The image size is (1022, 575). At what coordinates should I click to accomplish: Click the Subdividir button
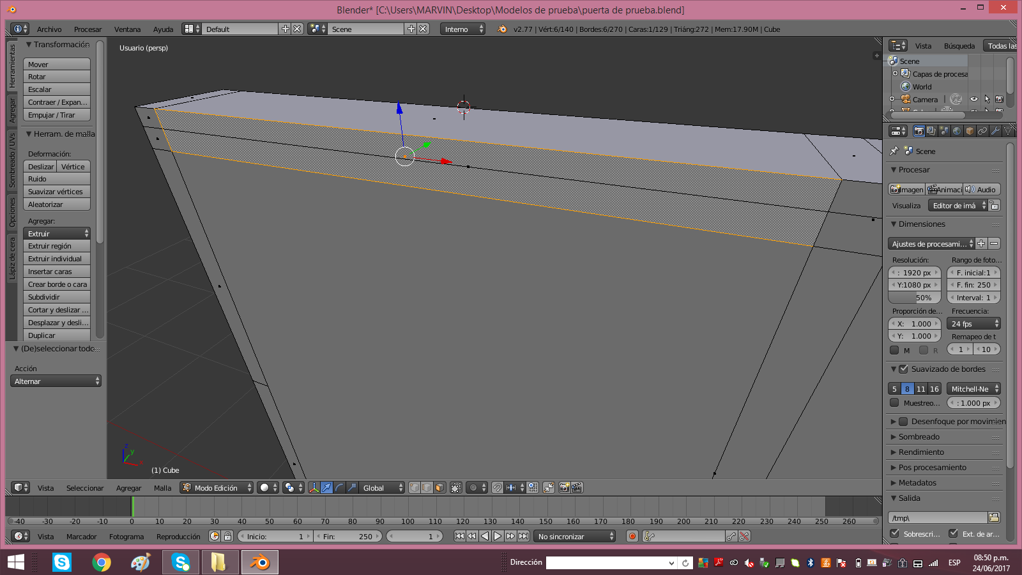56,297
